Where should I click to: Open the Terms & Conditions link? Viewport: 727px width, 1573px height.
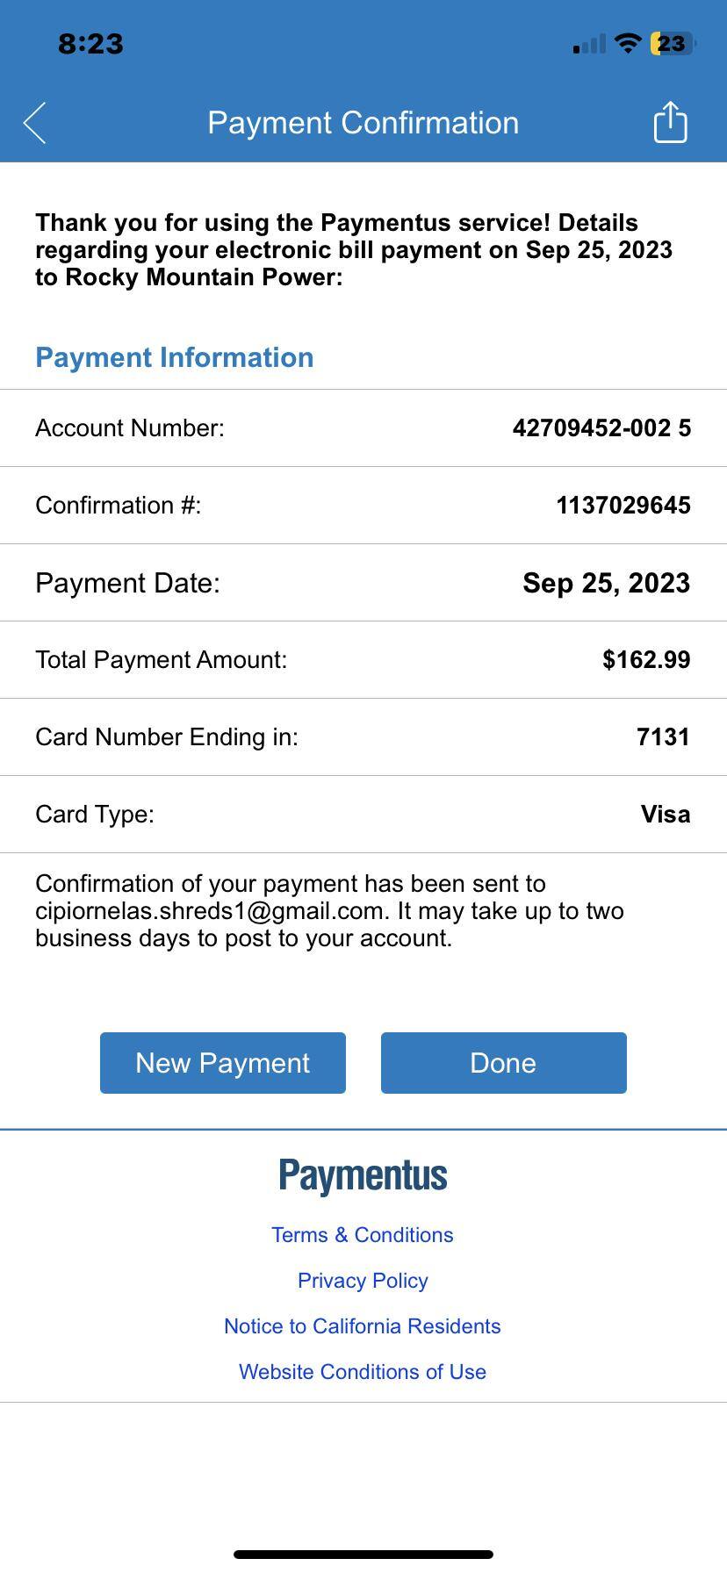pyautogui.click(x=363, y=1235)
